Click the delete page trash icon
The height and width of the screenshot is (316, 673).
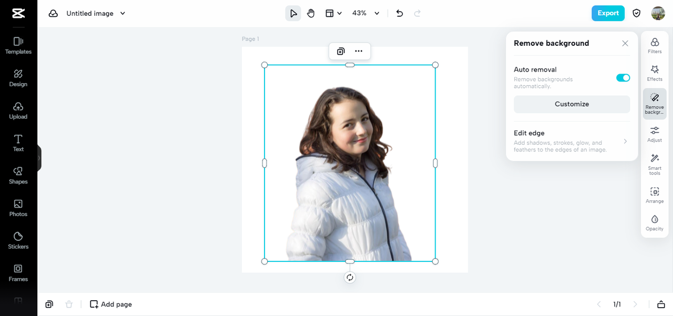(69, 304)
